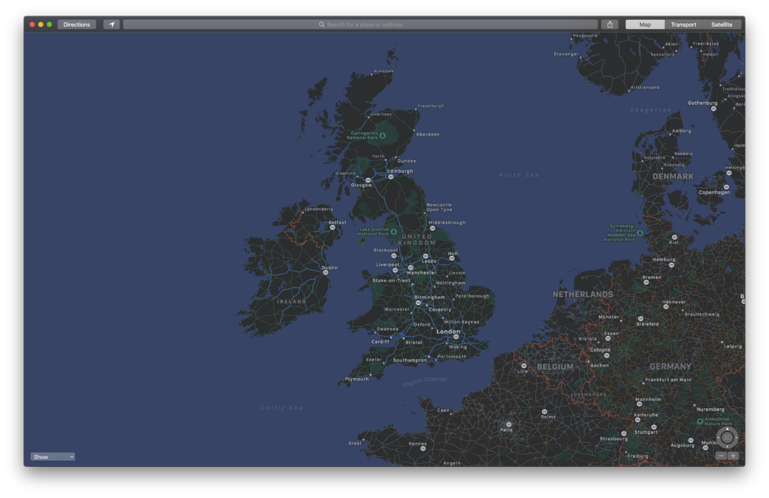Select the Frankfurt am Main label
The height and width of the screenshot is (498, 769).
coord(669,380)
